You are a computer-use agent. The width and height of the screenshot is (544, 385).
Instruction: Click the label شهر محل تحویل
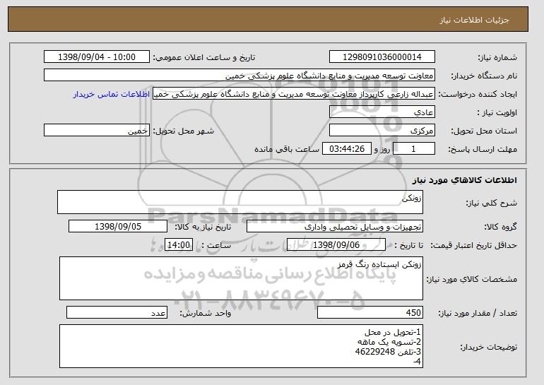184,131
